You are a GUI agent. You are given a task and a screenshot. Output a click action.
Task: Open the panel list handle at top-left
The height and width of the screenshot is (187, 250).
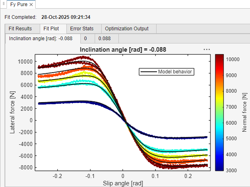[4, 4]
